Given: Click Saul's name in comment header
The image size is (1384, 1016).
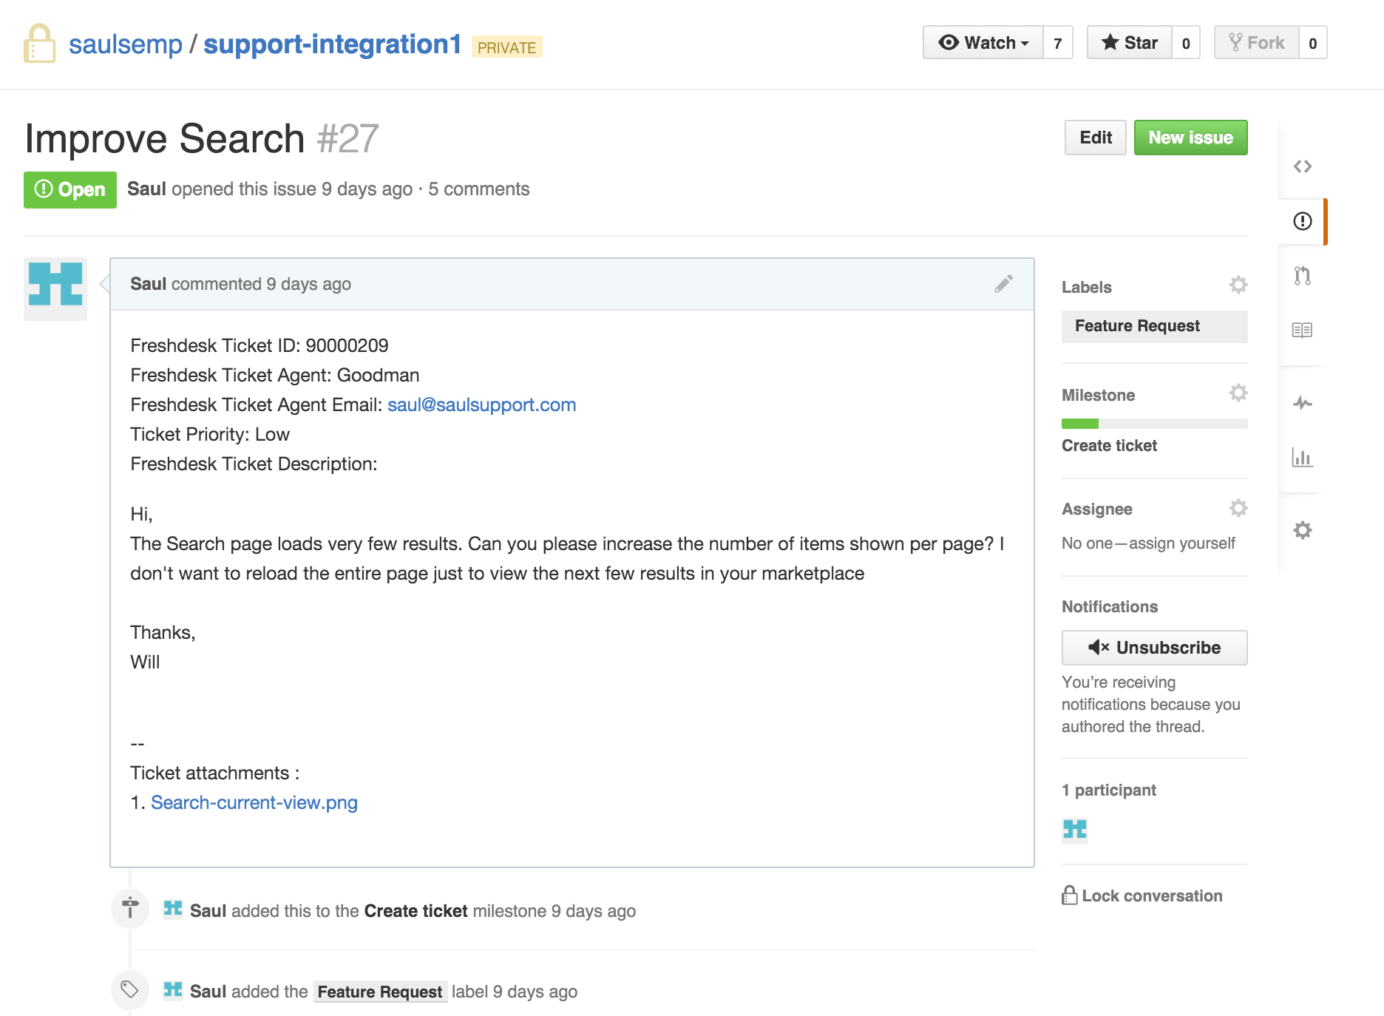Looking at the screenshot, I should coord(148,284).
